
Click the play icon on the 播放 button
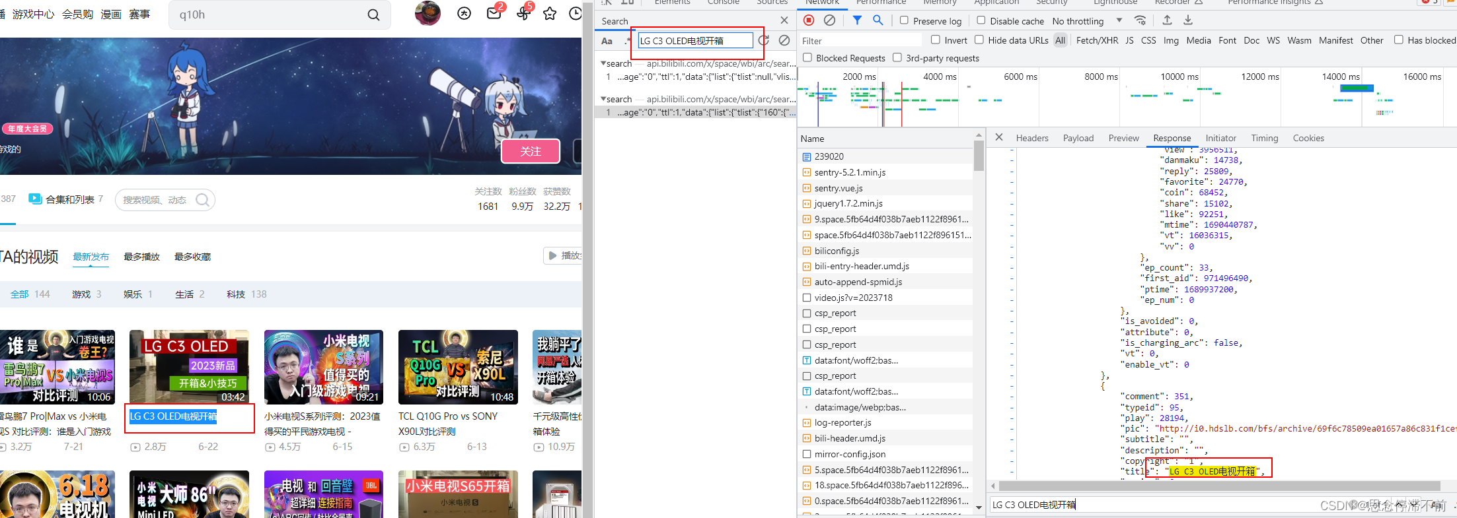[552, 255]
